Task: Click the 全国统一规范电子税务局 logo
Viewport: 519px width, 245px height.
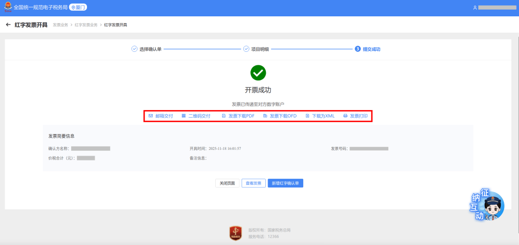Action: pyautogui.click(x=9, y=8)
